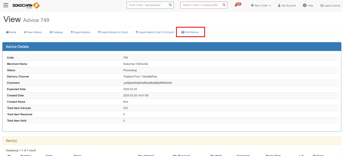Image resolution: width=343 pixels, height=156 pixels.
Task: Click the Displaying 1-1 of 1 result text
Action: [21, 150]
